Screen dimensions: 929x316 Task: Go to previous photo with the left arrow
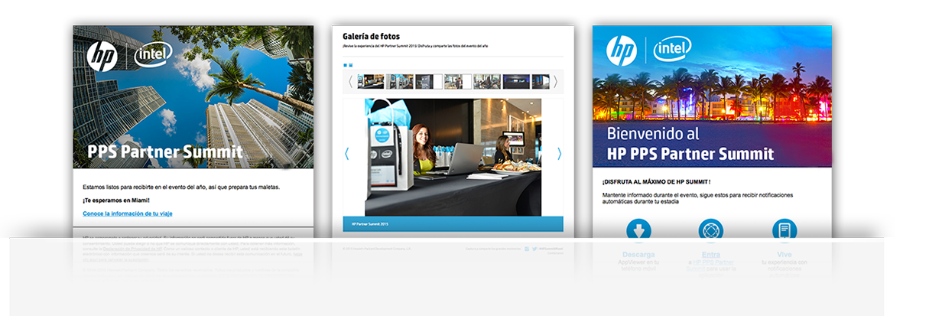pyautogui.click(x=347, y=154)
